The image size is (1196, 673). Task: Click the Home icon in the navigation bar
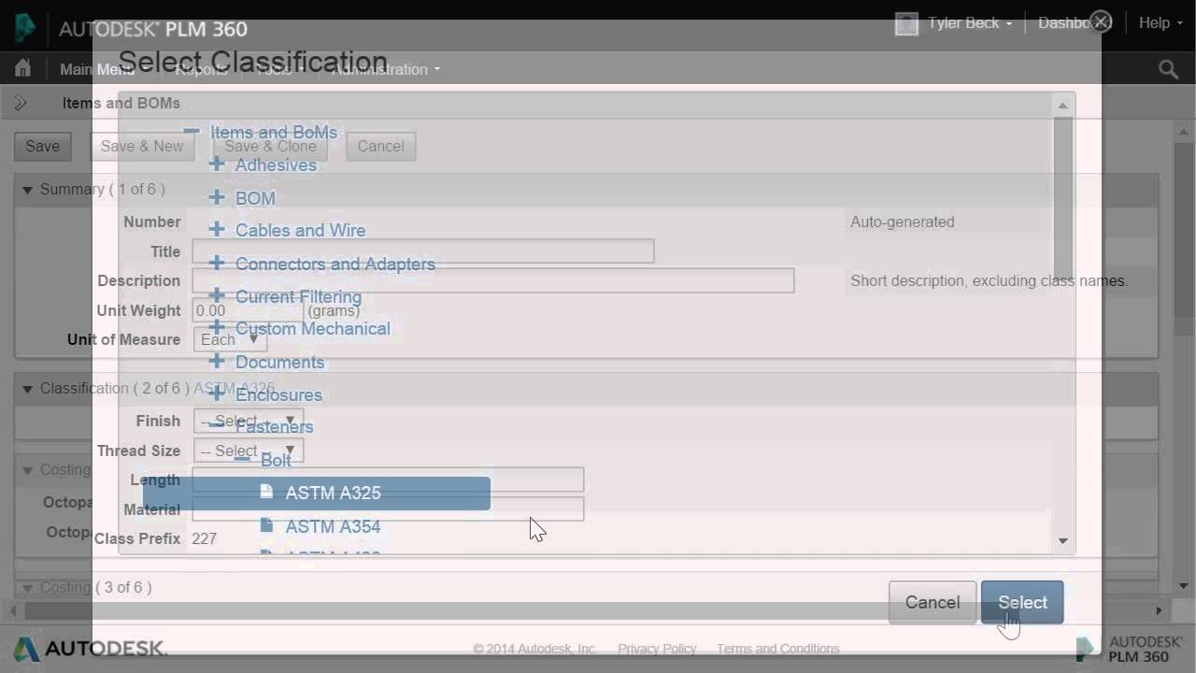coord(22,68)
